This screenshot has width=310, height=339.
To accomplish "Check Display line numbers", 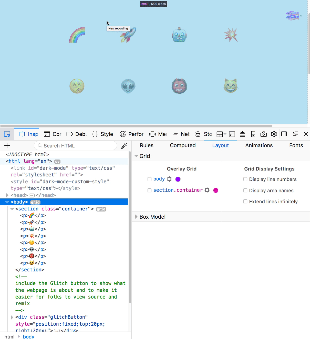I will (245, 179).
